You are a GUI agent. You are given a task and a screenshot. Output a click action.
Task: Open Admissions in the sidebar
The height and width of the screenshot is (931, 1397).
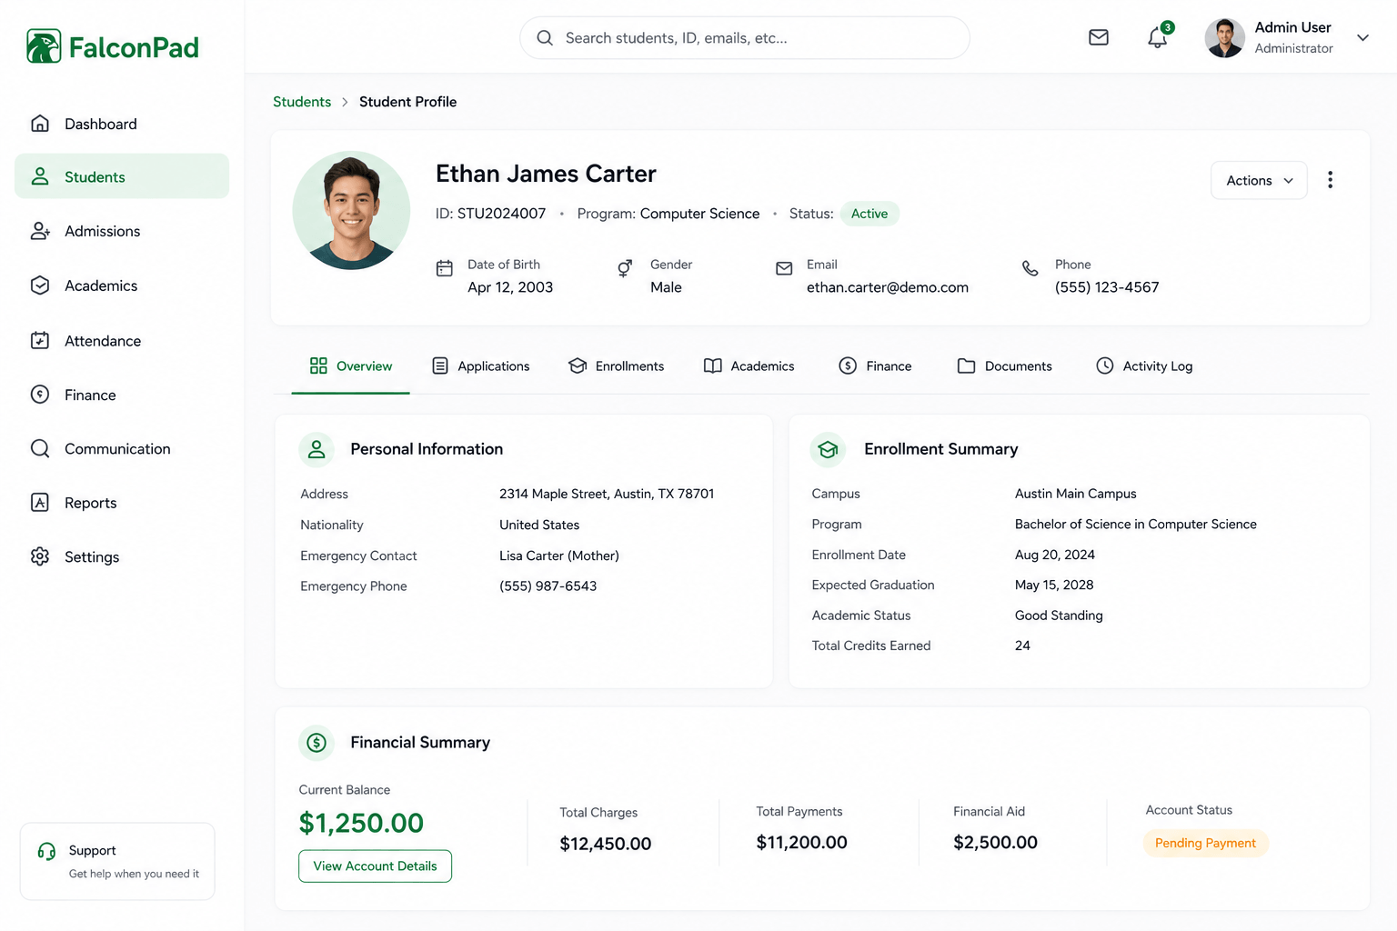(x=122, y=231)
